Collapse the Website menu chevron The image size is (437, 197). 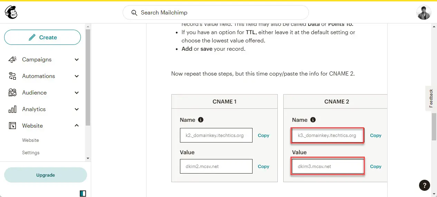[x=77, y=126]
